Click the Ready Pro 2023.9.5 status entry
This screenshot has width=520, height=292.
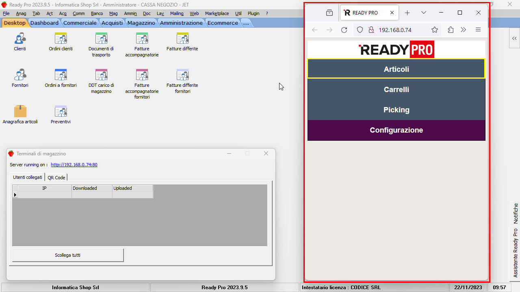click(224, 288)
